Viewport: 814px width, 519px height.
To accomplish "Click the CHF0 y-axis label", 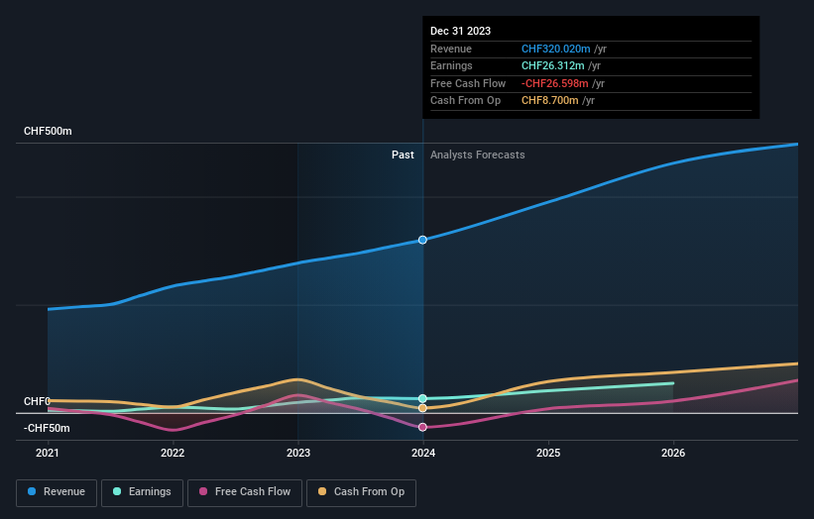I will 37,401.
